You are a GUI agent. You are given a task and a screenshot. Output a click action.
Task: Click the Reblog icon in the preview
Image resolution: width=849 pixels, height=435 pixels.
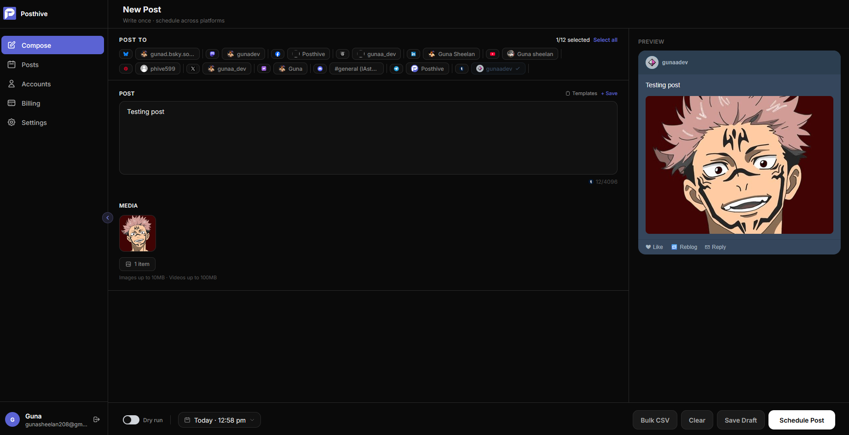coord(674,247)
